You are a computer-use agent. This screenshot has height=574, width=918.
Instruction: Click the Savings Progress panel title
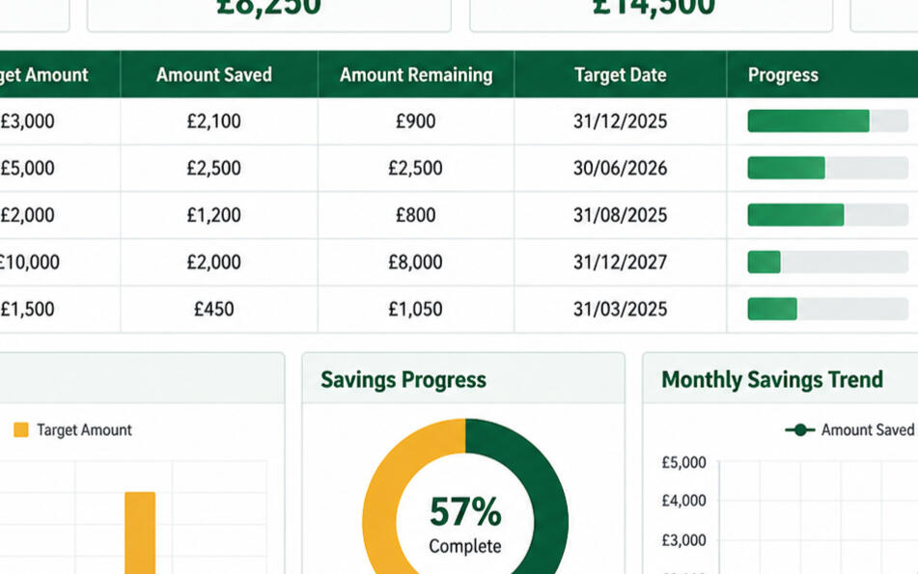(x=403, y=380)
